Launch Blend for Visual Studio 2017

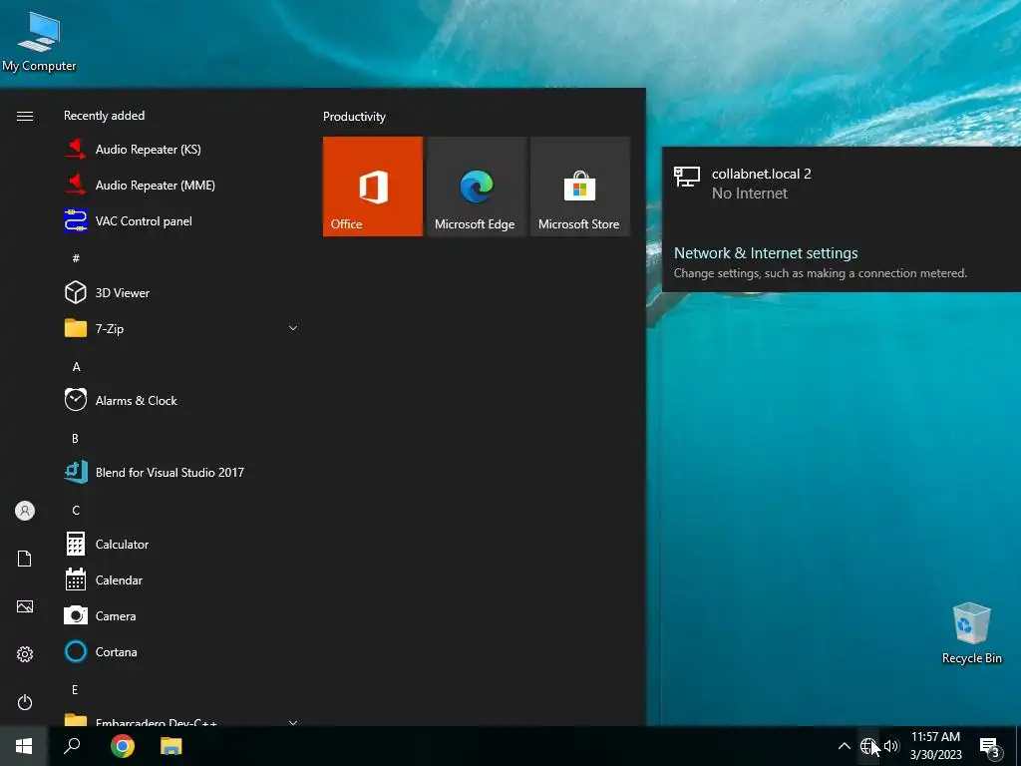pyautogui.click(x=181, y=472)
